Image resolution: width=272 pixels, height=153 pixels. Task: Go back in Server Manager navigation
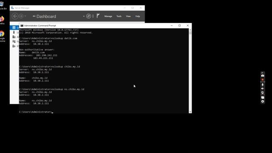tap(15, 16)
